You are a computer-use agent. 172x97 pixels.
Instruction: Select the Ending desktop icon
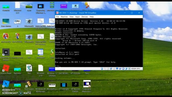click(x=17, y=86)
